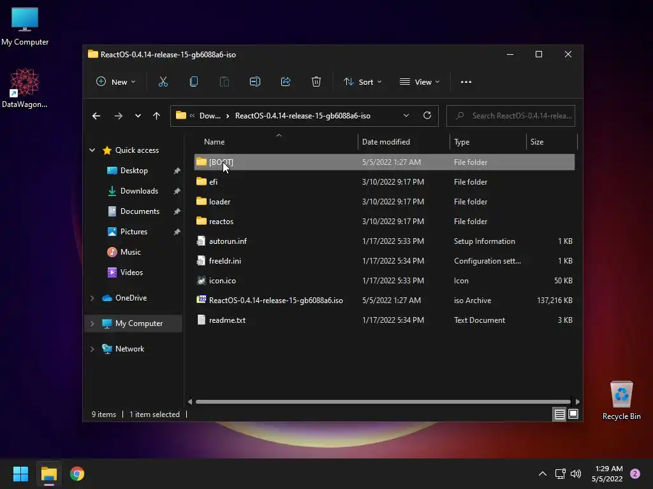Viewport: 653px width, 489px height.
Task: Expand the Network tree node
Action: point(92,350)
